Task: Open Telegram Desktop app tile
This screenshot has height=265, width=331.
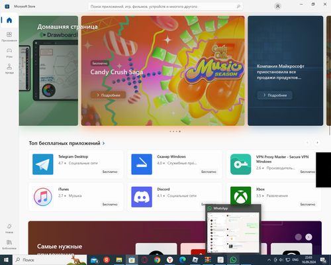Action: (x=75, y=164)
